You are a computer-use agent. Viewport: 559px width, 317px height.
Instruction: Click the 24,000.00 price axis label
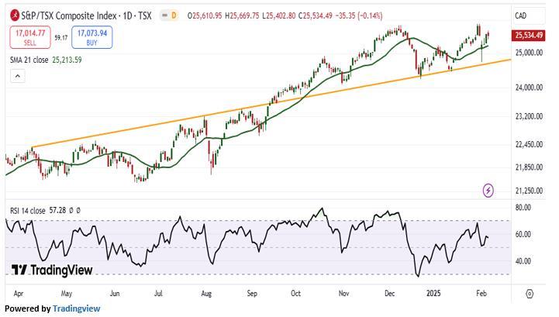click(x=529, y=88)
